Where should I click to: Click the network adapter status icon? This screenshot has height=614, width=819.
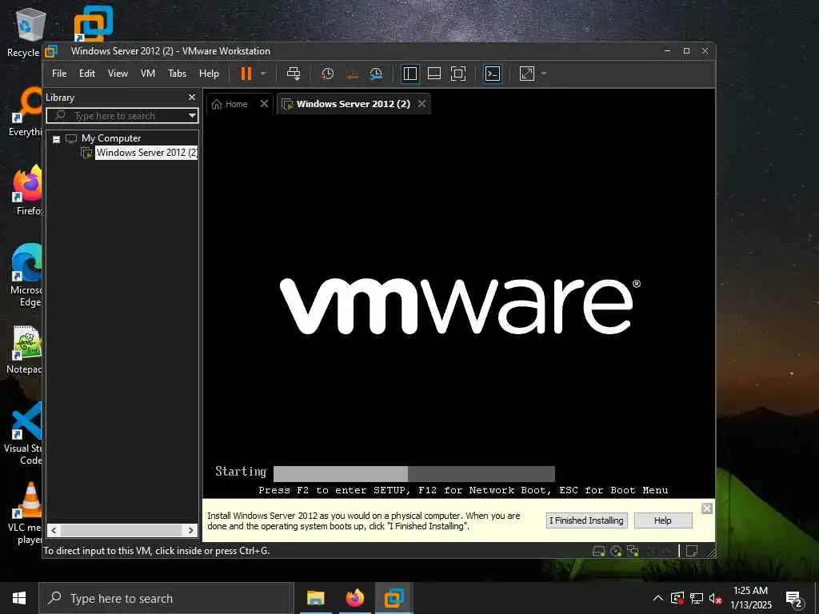point(633,552)
